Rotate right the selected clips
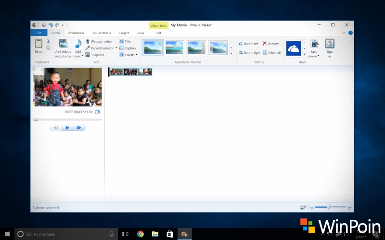Viewport: 385px width, 240px height. (249, 53)
